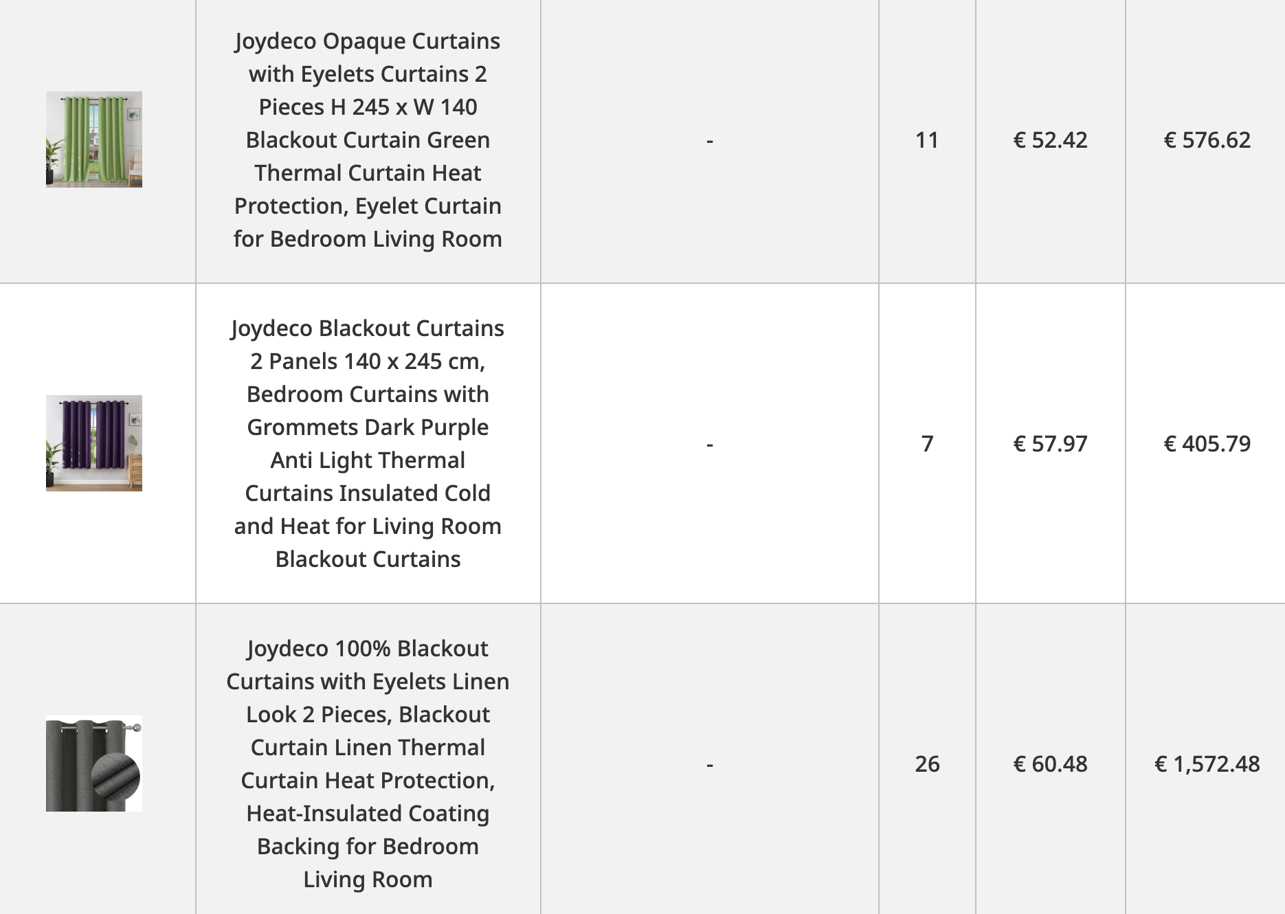Click the row total € 405.79

1207,444
